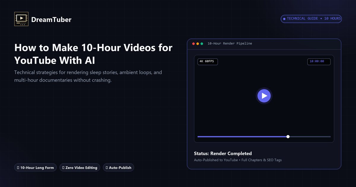
Task: Select the 10-Hour Long Form tag
Action: pyautogui.click(x=36, y=167)
